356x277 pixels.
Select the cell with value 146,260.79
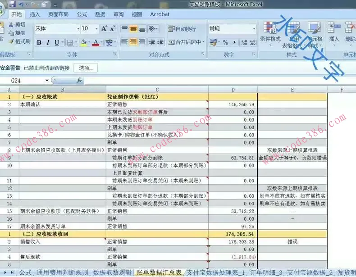pyautogui.click(x=233, y=104)
